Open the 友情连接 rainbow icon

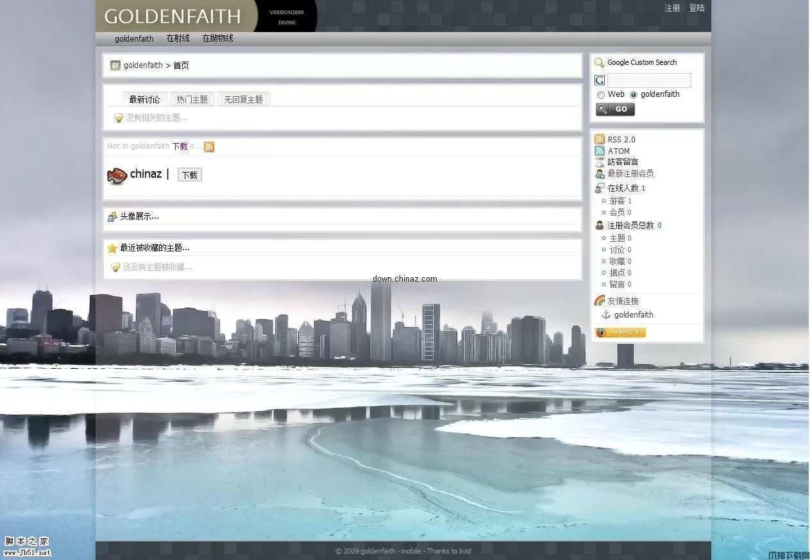point(599,300)
